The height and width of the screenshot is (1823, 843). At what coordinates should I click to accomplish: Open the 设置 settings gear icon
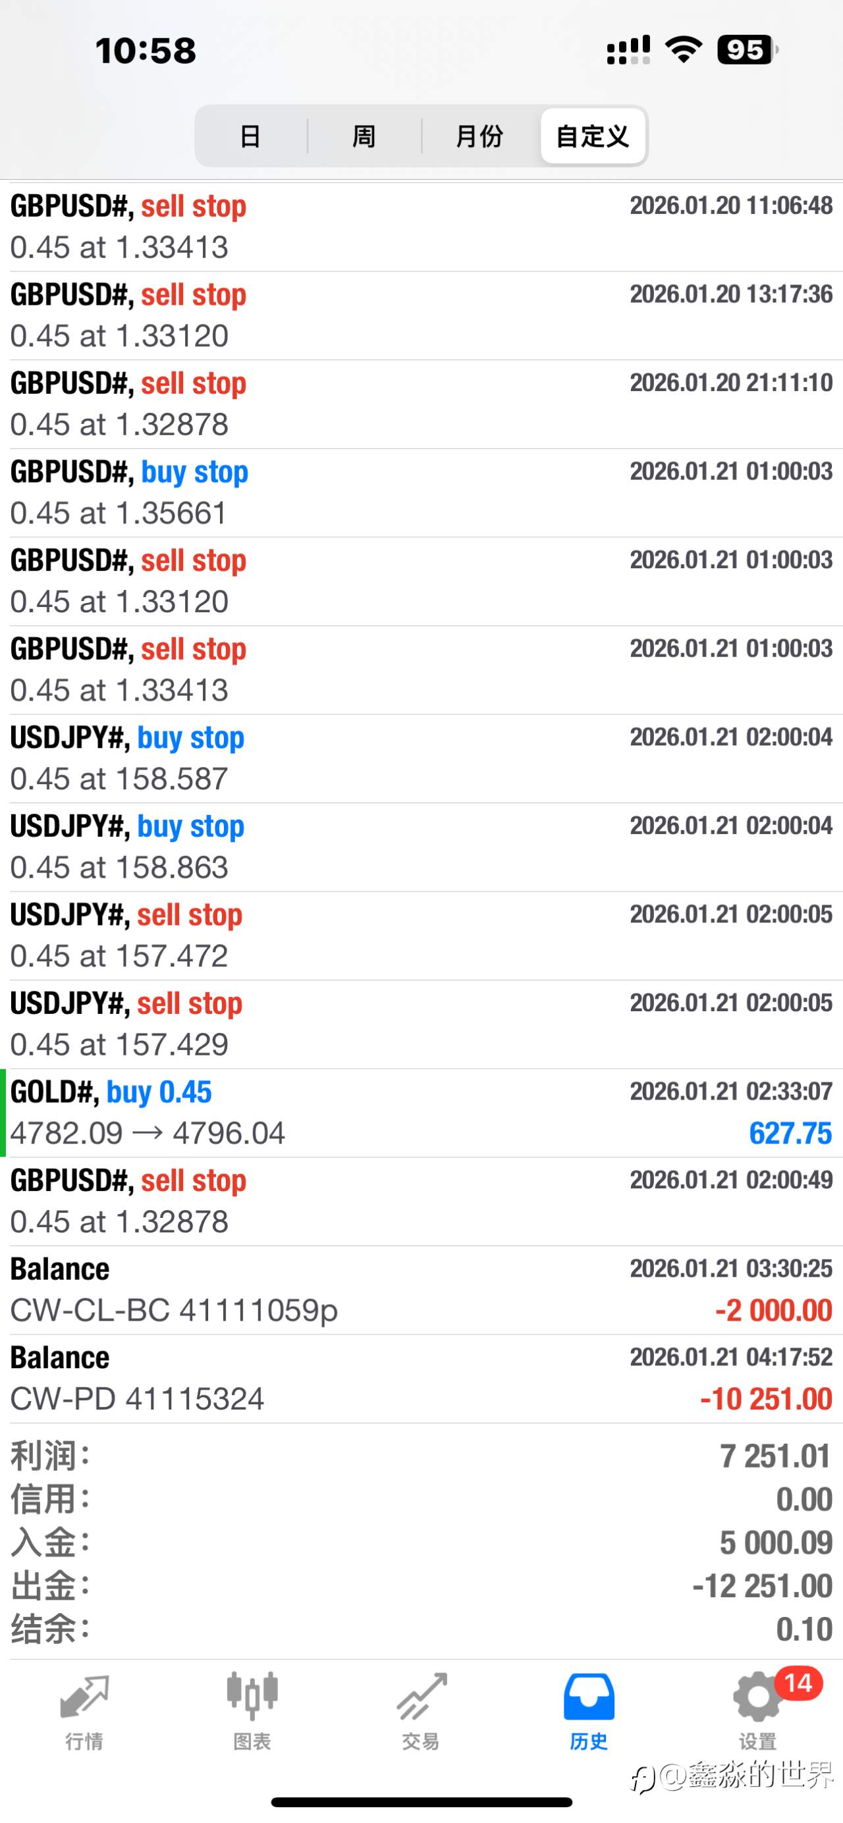pyautogui.click(x=756, y=1699)
